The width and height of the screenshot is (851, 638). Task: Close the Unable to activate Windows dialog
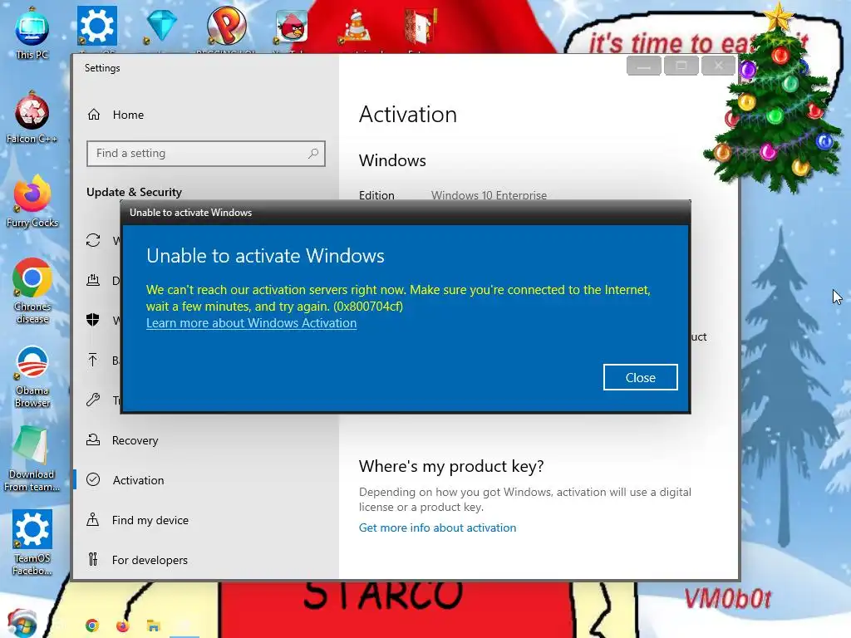[640, 377]
